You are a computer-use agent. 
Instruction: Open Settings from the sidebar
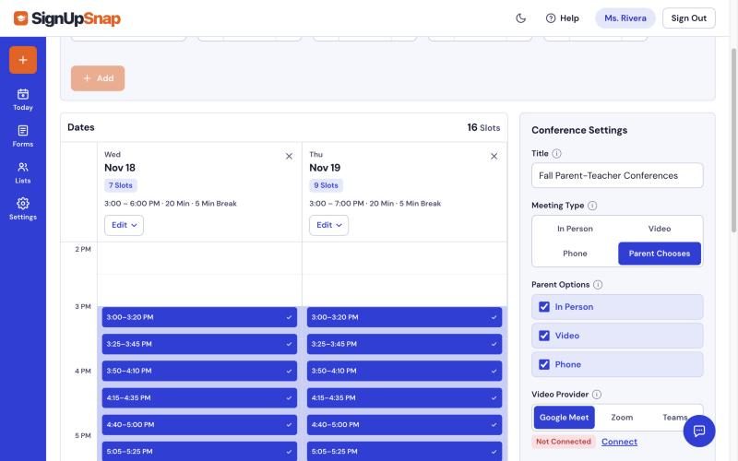click(22, 209)
